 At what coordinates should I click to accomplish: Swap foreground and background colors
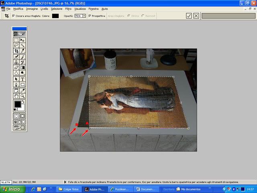click(x=23, y=102)
